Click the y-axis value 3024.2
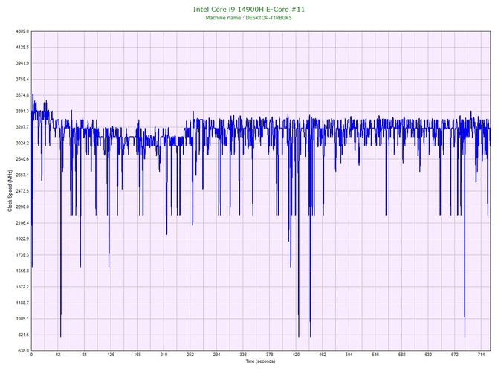The width and height of the screenshot is (498, 374). (22, 143)
